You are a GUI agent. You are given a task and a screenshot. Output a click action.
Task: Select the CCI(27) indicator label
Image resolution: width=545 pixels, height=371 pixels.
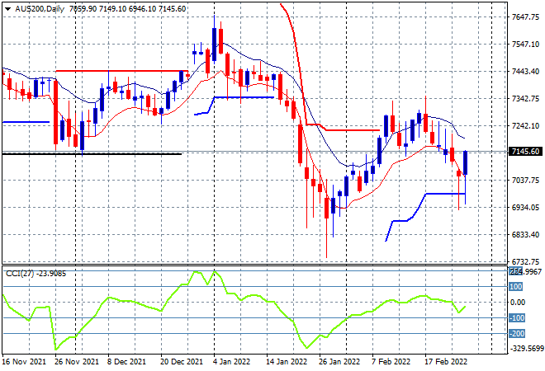pos(20,274)
